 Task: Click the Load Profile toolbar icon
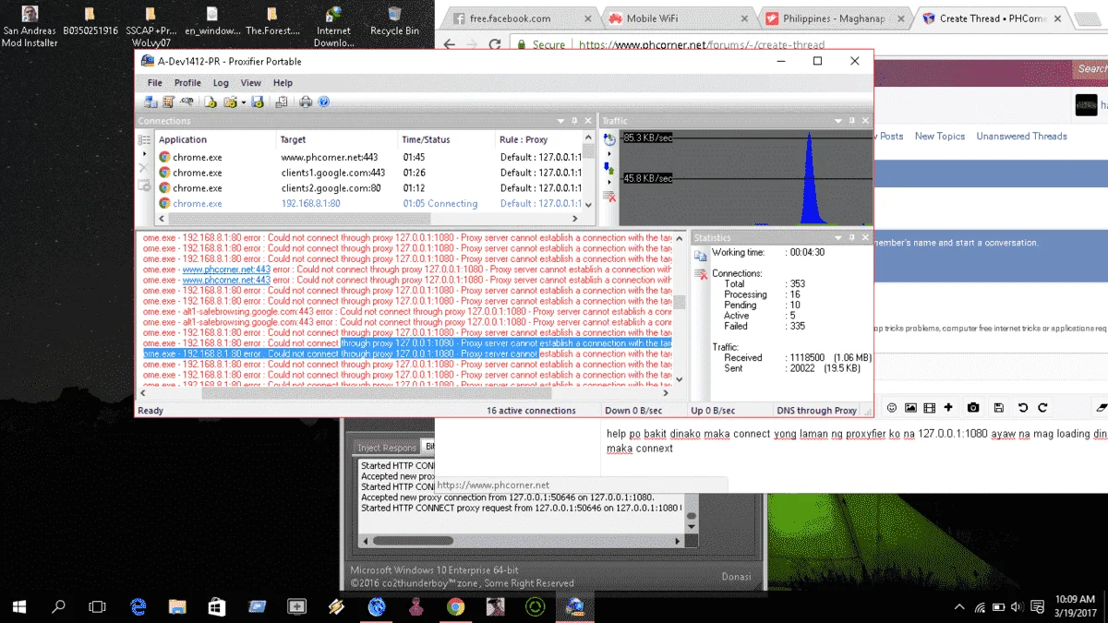pyautogui.click(x=231, y=102)
